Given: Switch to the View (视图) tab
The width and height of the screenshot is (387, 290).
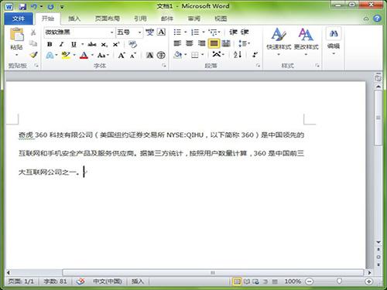Looking at the screenshot, I should pos(221,19).
